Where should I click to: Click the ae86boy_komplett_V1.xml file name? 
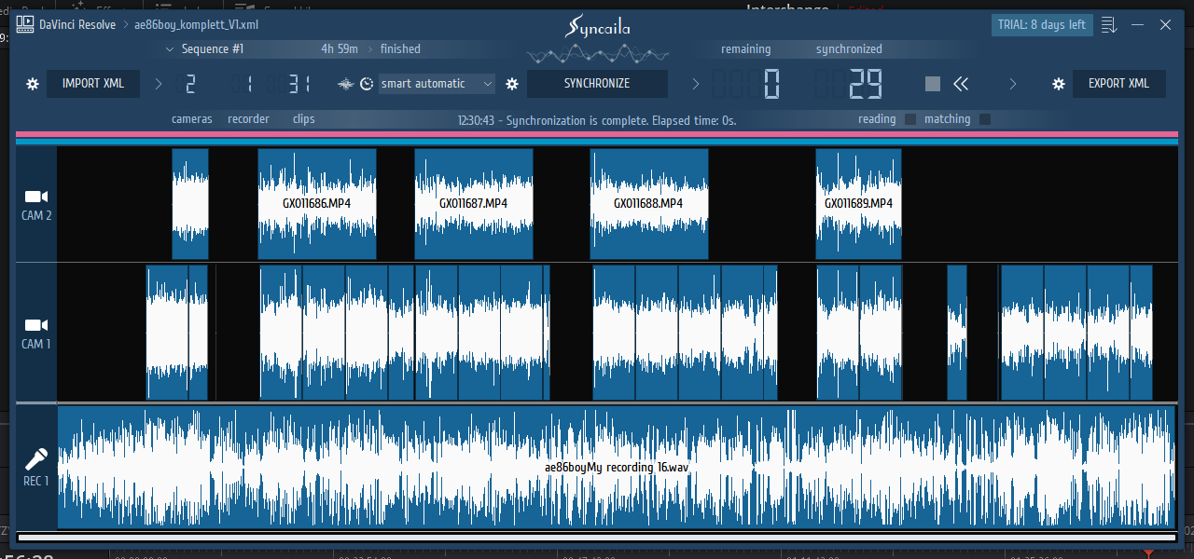(197, 25)
